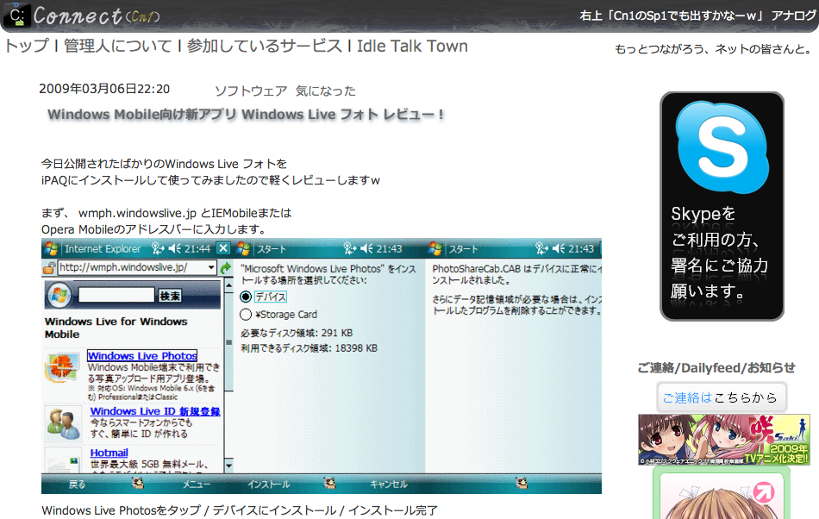Image resolution: width=819 pixels, height=519 pixels.
Task: Click the キャンセル softkey
Action: [388, 485]
